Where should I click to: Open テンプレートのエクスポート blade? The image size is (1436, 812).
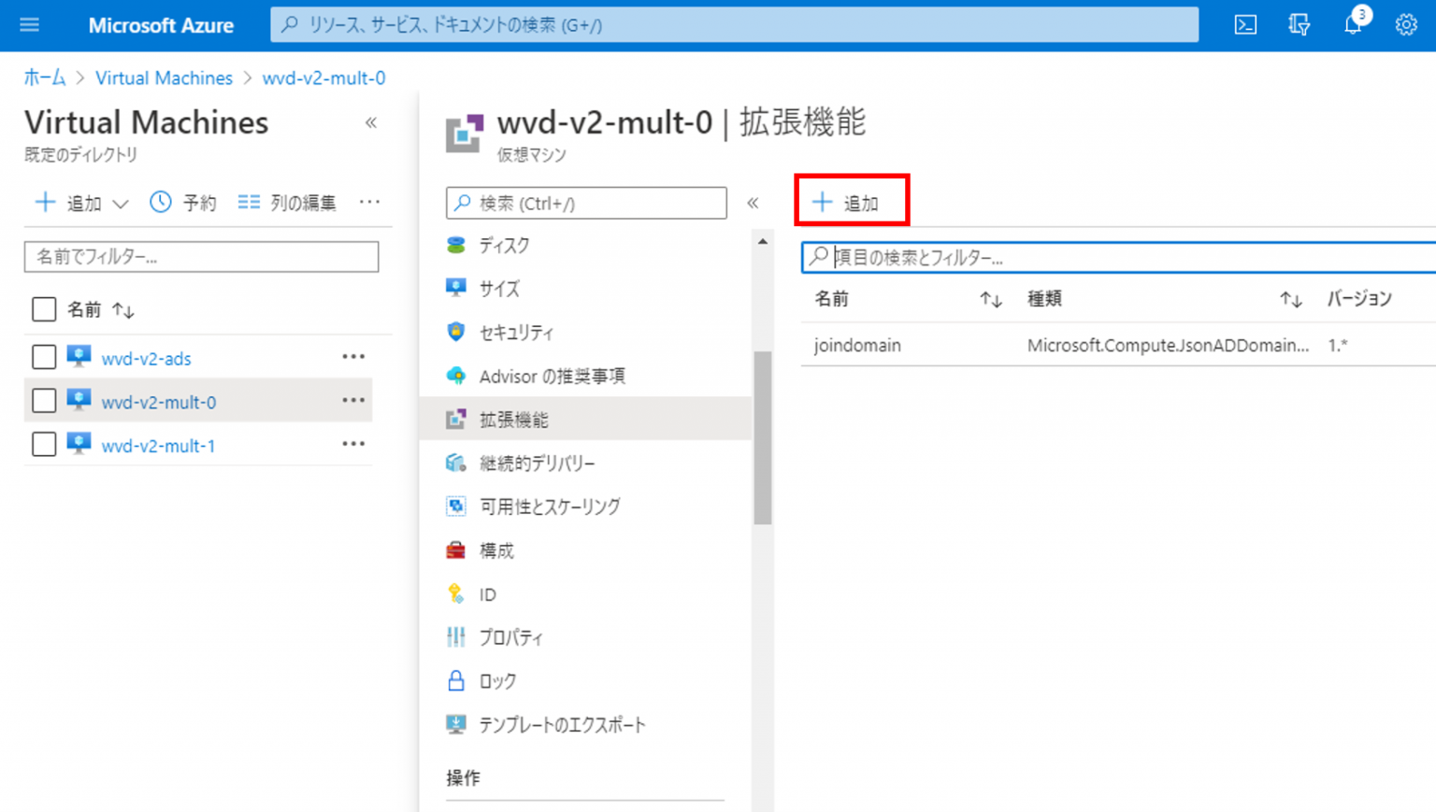561,724
